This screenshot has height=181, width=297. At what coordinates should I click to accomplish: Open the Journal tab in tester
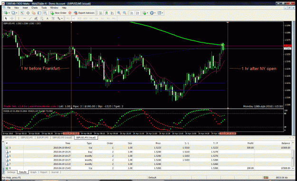55,172
